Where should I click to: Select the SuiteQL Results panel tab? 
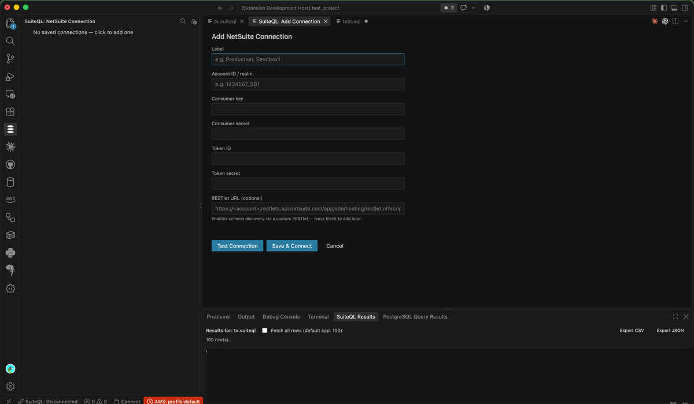356,316
